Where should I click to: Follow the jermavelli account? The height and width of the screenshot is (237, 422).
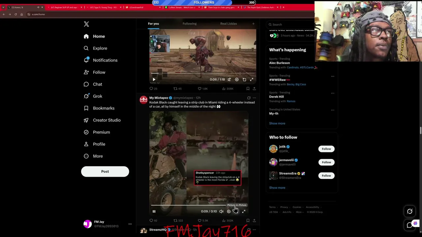click(x=326, y=162)
